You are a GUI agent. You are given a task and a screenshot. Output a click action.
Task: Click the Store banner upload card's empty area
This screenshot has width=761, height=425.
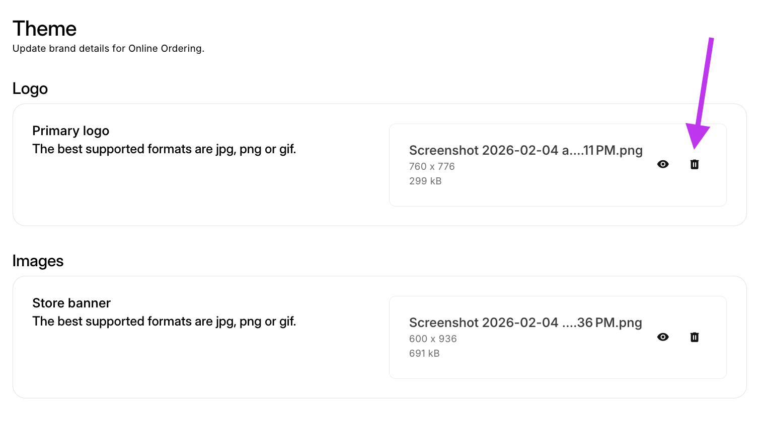[554, 367]
